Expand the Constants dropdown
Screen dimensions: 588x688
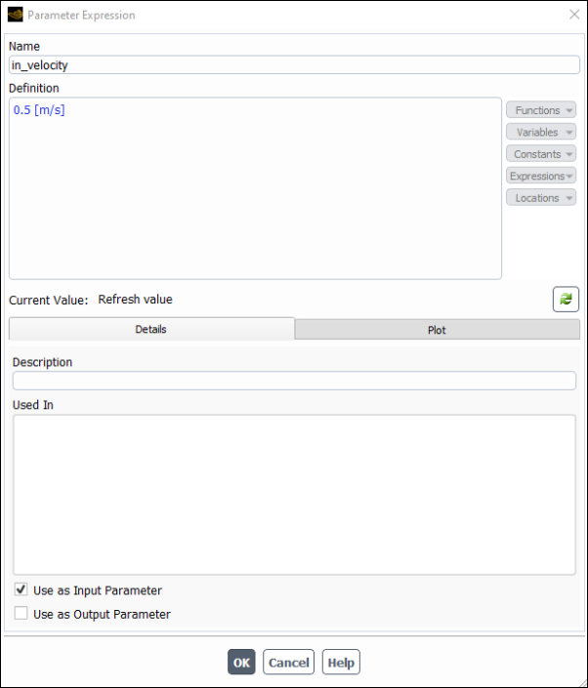click(541, 154)
